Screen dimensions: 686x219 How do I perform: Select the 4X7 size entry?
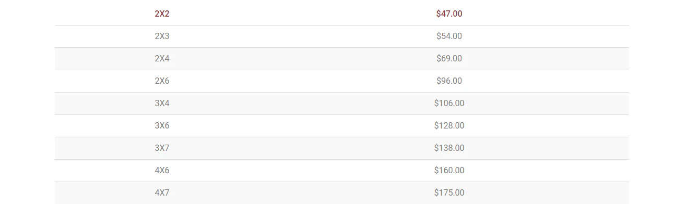tap(162, 193)
